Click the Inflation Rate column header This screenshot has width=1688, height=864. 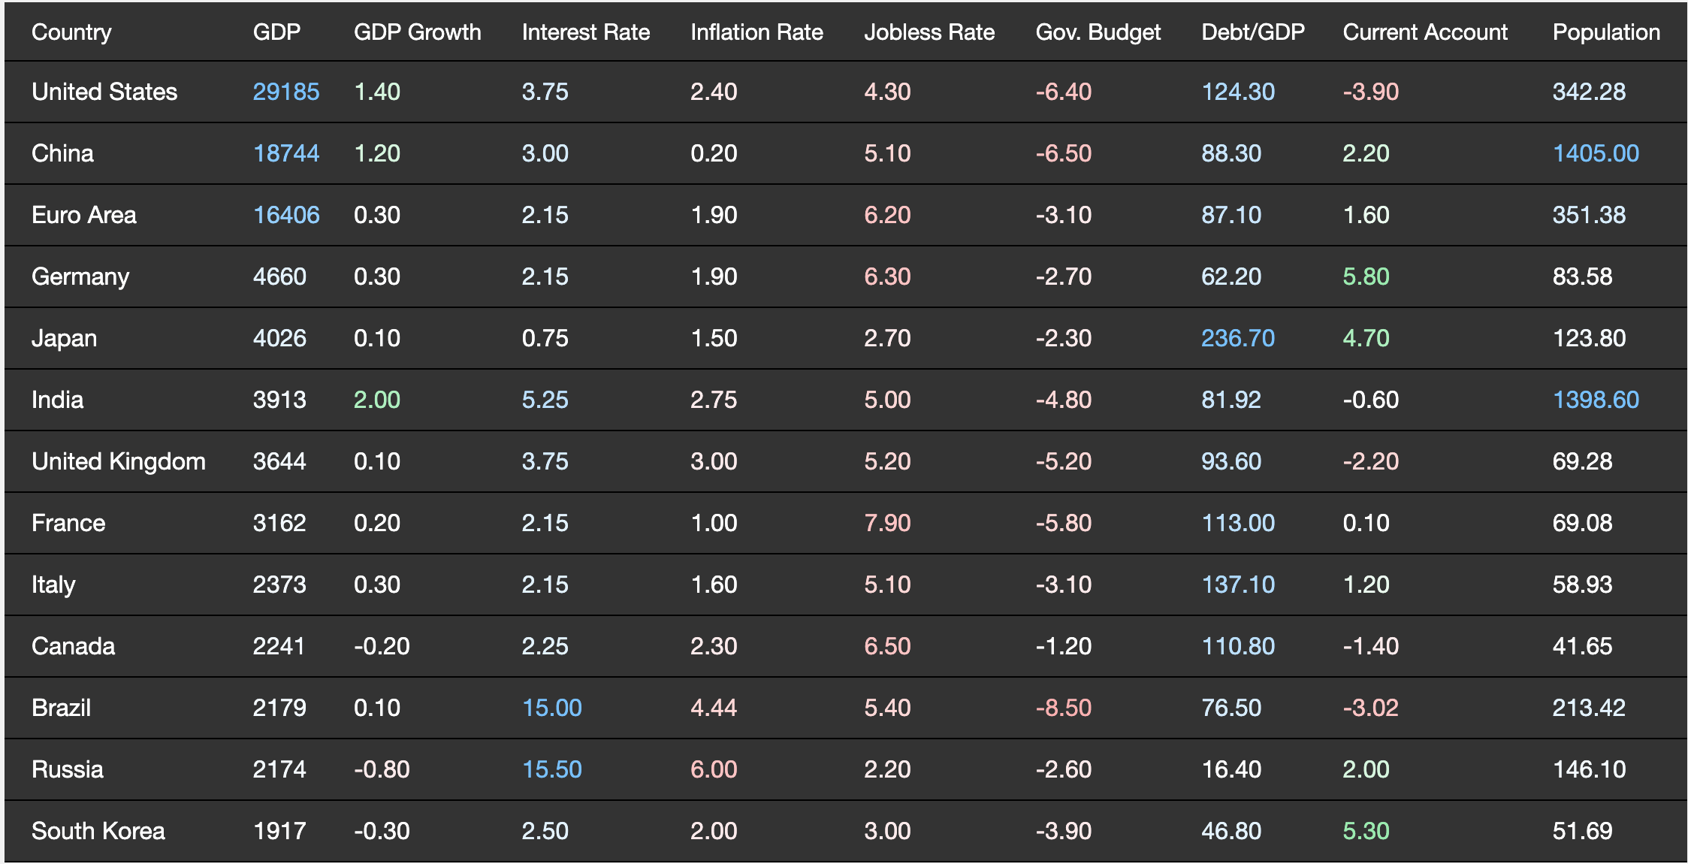[x=756, y=32]
